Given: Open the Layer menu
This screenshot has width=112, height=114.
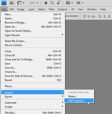Looking at the screenshot, I should click(31, 9).
